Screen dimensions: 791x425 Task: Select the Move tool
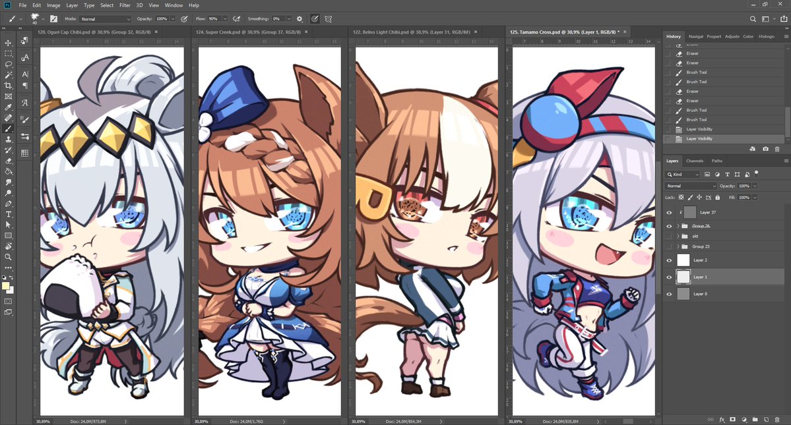[8, 43]
